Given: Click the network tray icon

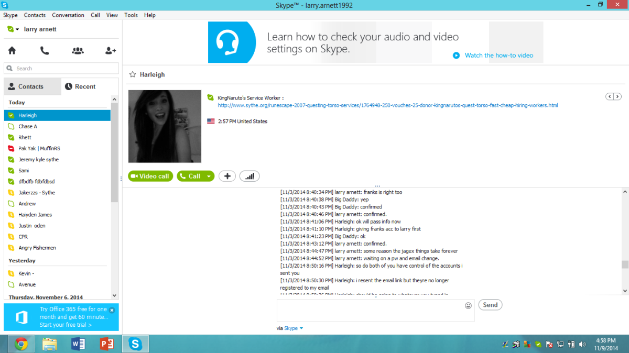Looking at the screenshot, I should 560,344.
